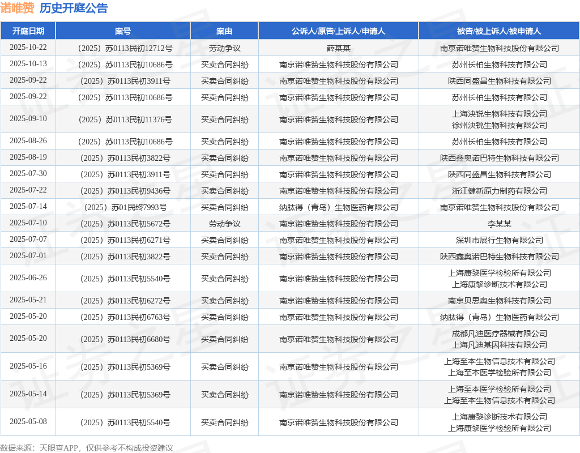Image resolution: width=580 pixels, height=453 pixels.
Task: Click the date cell 2025-10-22
Action: click(28, 48)
